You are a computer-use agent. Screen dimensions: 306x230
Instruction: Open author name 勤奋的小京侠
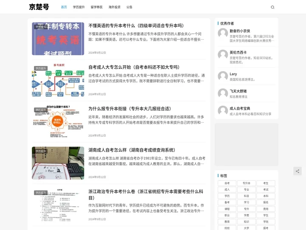pos(240,31)
